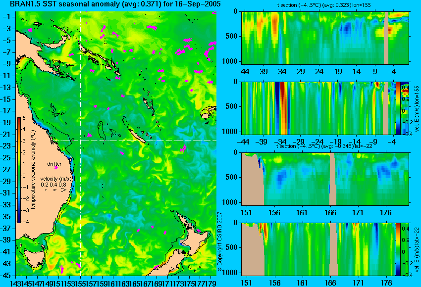This screenshot has height=287, width=421.
Task: Click the magenta drifter marker beneath 'drifter' label
Action: tap(56, 168)
